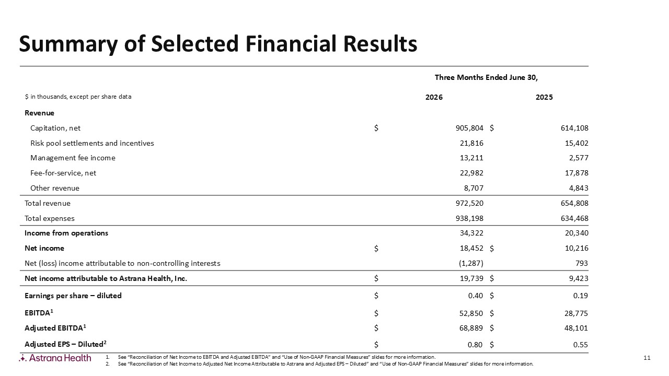The height and width of the screenshot is (376, 669).
Task: Click the page number 11
Action: pos(647,358)
